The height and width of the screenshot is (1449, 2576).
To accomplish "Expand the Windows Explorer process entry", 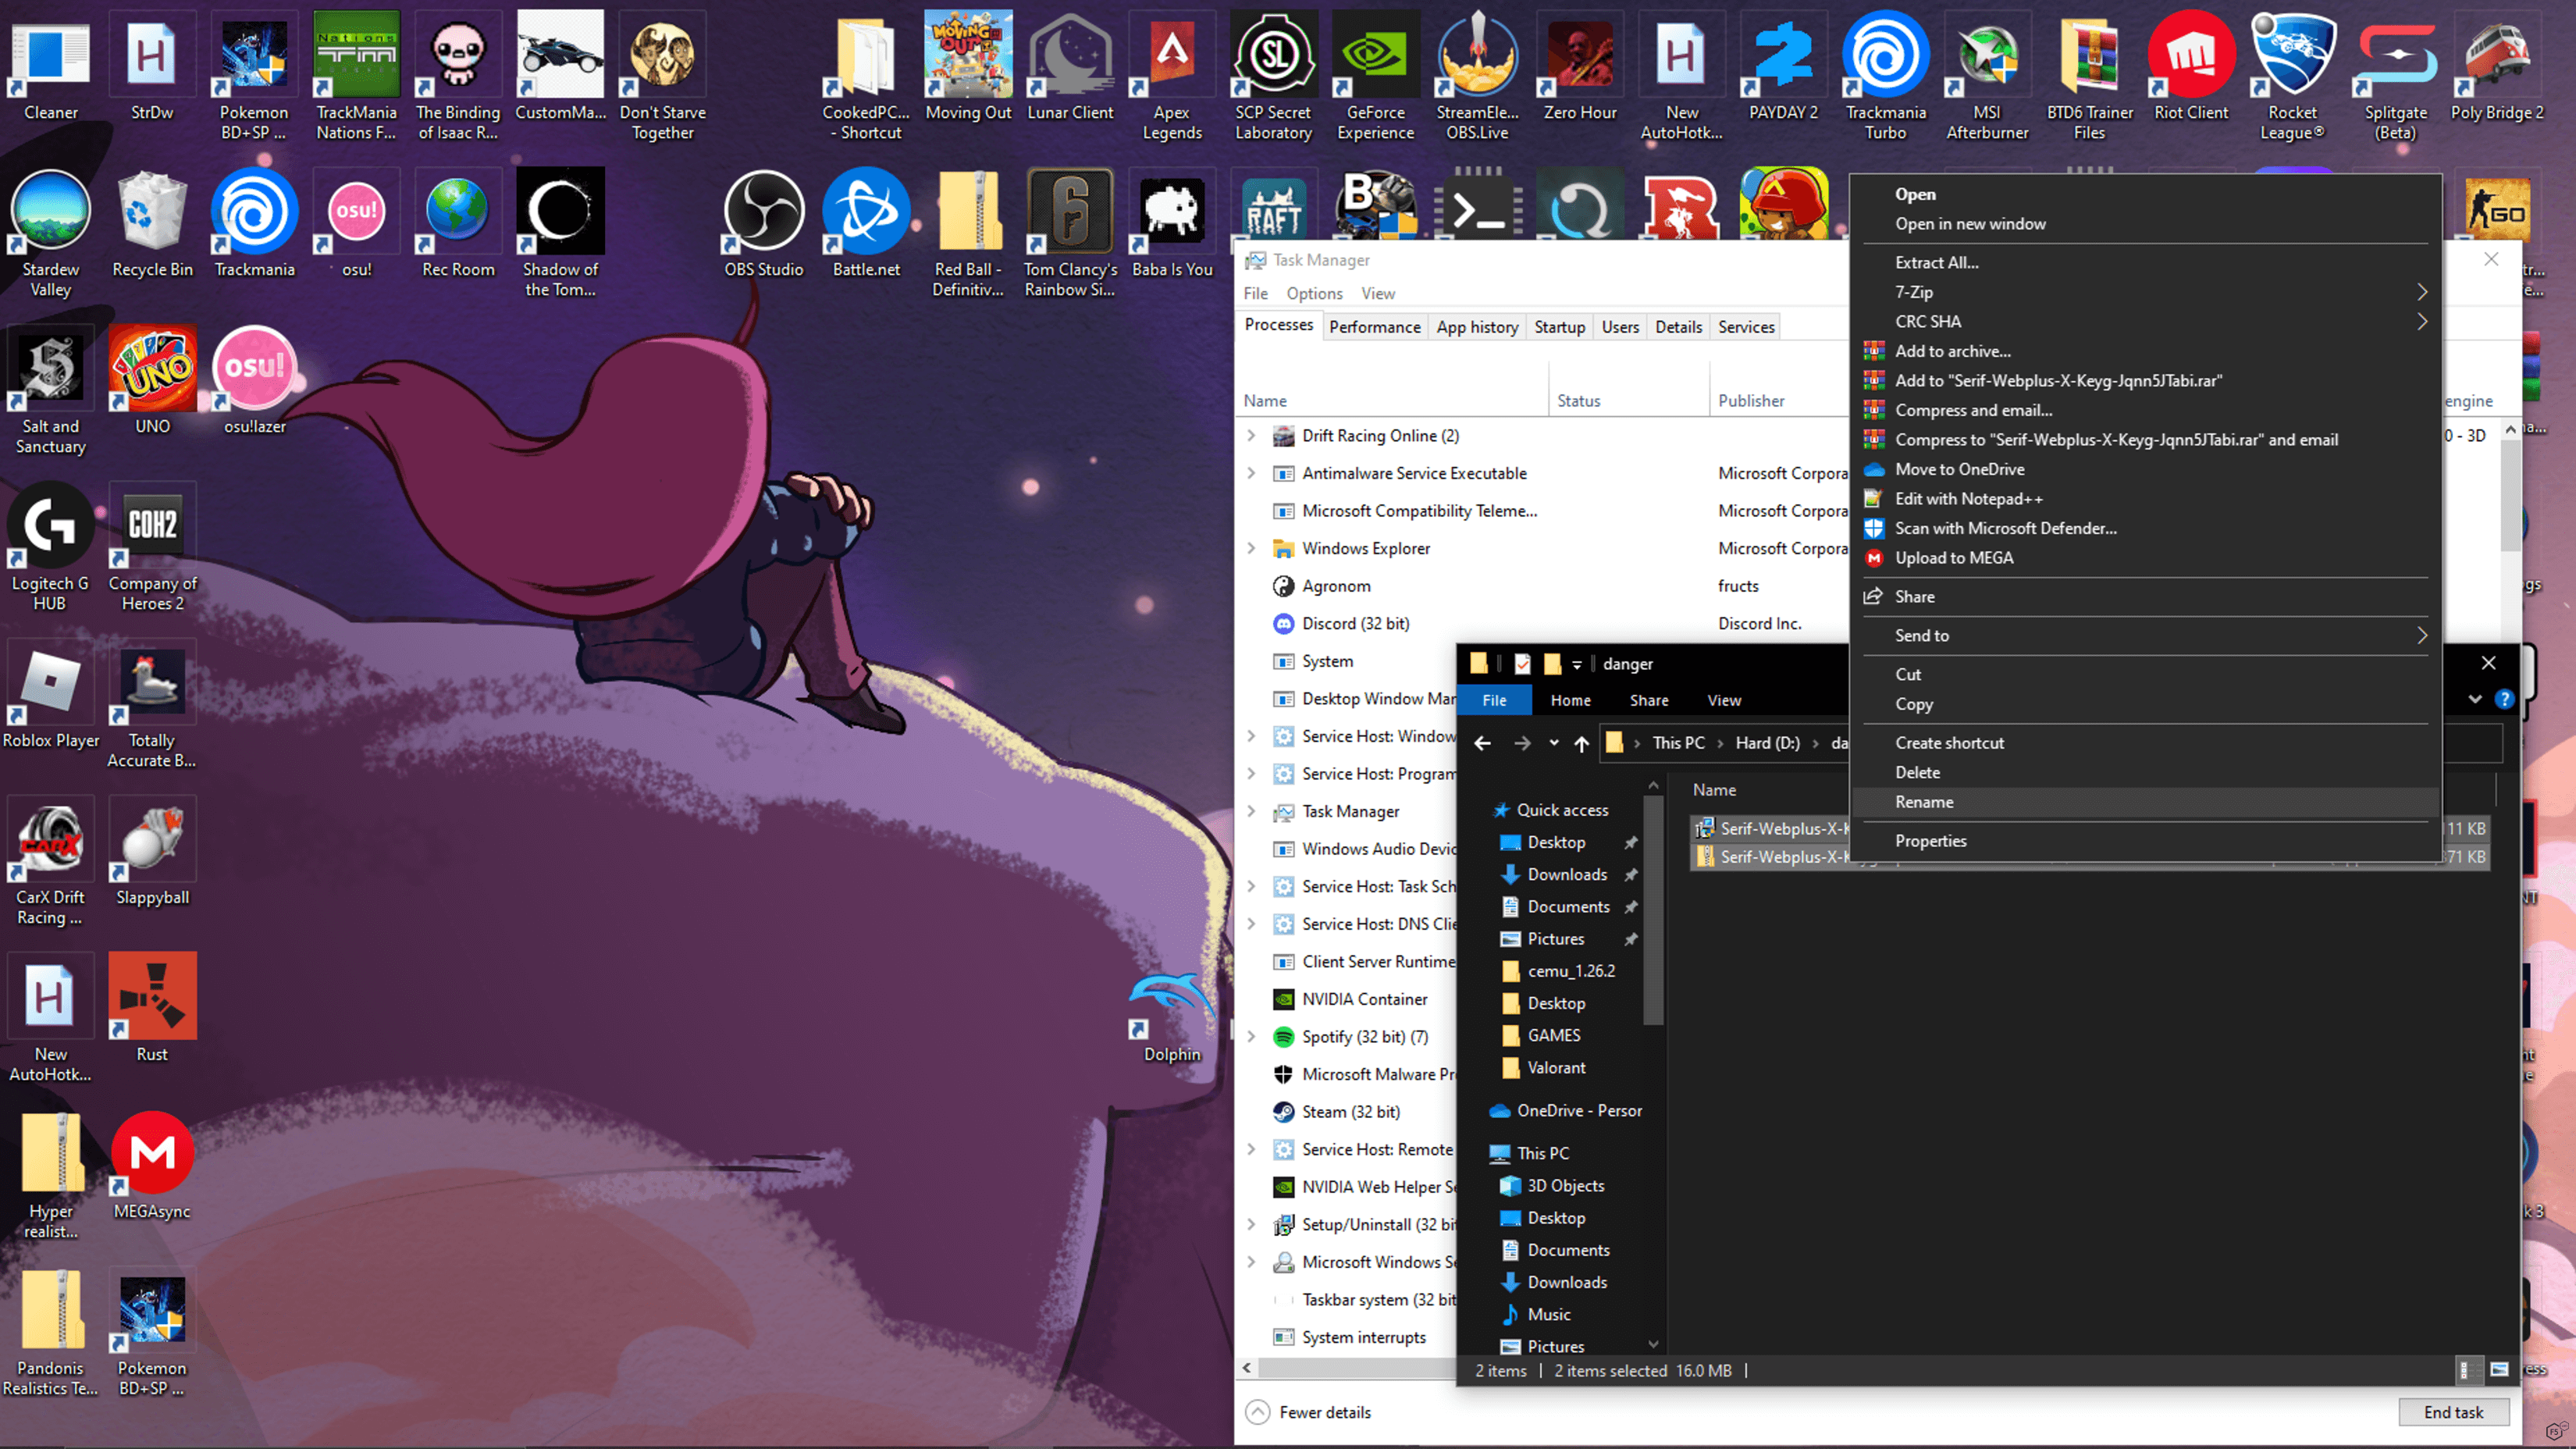I will click(x=1251, y=548).
